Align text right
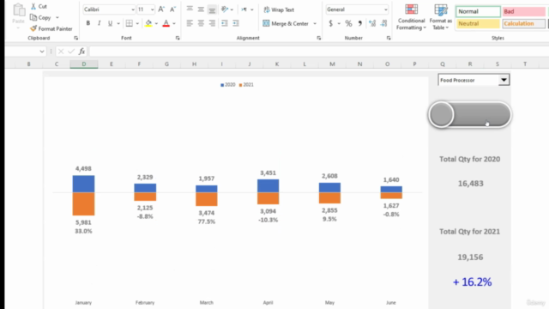This screenshot has width=549, height=309. point(212,23)
